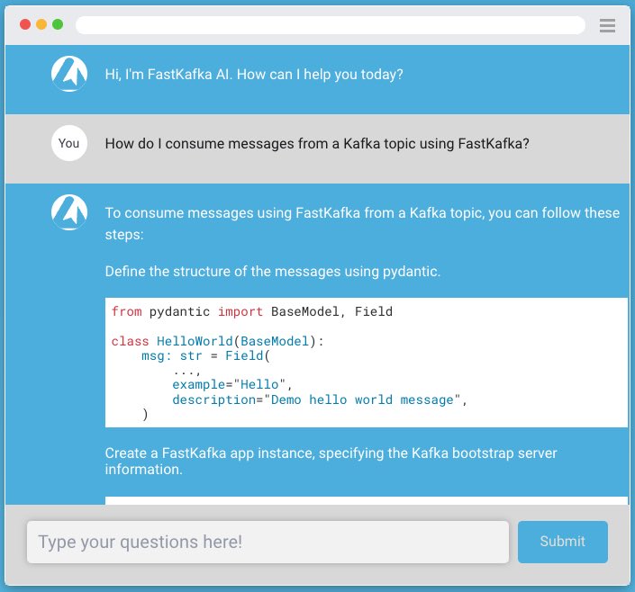
Task: Click the green maximize window dot
Action: [58, 24]
